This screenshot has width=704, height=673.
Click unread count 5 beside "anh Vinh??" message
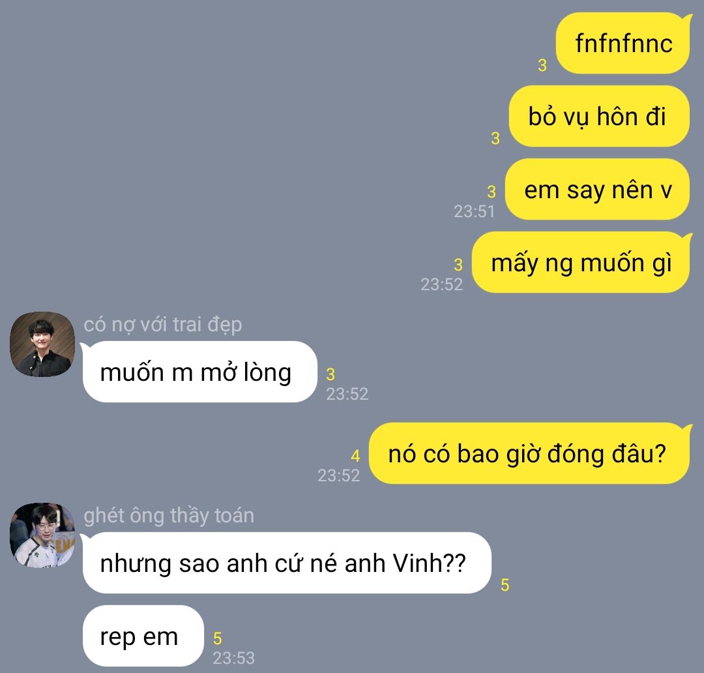point(505,585)
